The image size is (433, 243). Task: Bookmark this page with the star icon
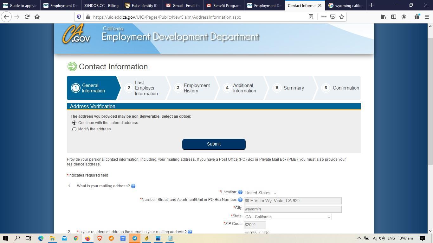pyautogui.click(x=342, y=17)
